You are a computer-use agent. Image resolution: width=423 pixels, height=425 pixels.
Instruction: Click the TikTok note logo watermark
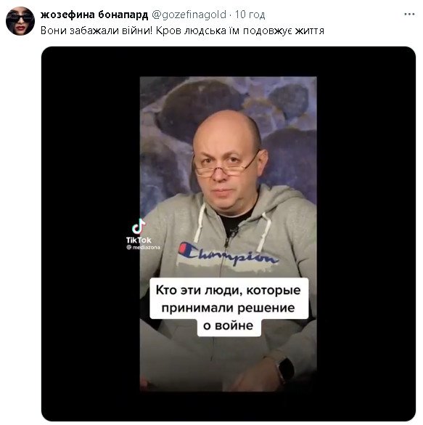pyautogui.click(x=139, y=227)
